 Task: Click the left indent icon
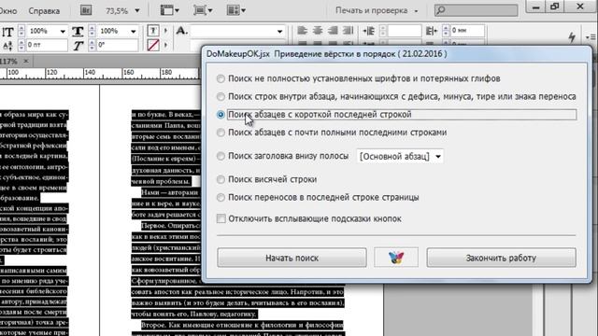coord(369,31)
